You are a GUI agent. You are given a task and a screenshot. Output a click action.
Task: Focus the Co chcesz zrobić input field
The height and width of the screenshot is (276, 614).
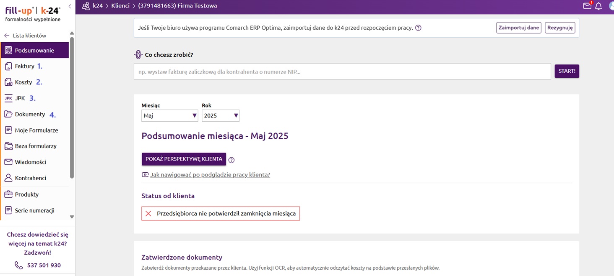(x=342, y=72)
